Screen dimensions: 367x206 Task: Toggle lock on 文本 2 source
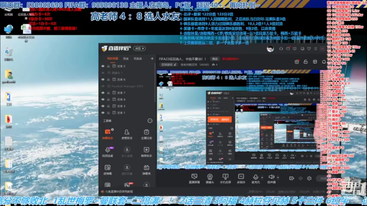click(x=108, y=66)
